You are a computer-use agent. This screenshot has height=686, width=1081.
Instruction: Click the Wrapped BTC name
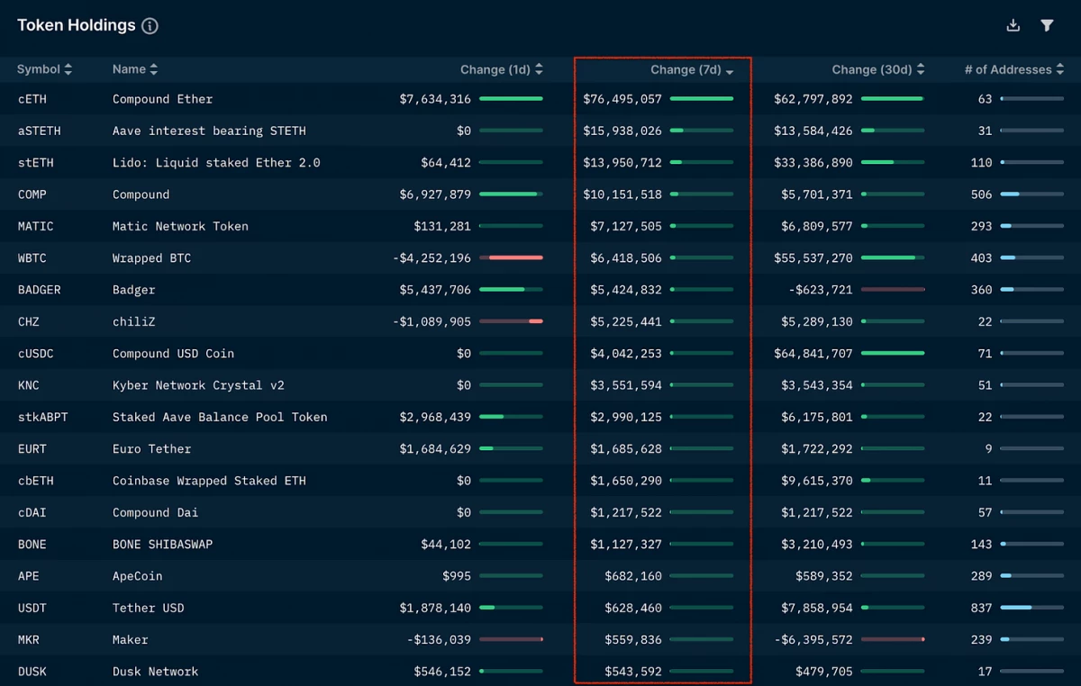152,258
